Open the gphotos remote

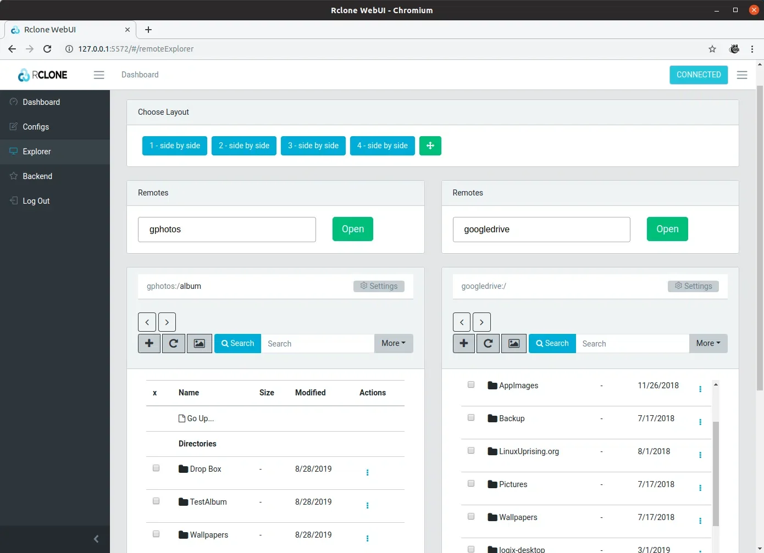352,229
